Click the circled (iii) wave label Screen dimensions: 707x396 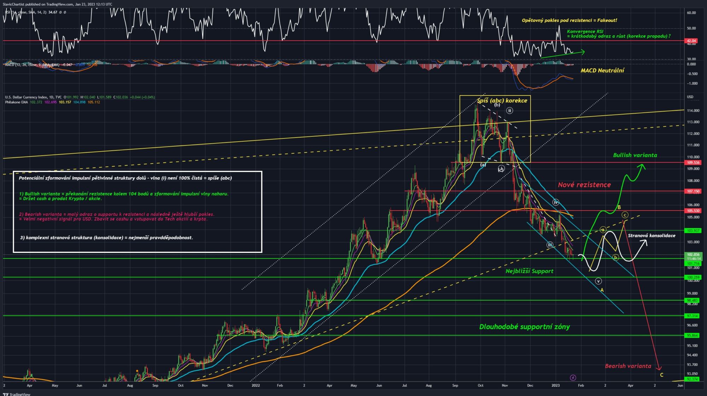(550, 244)
